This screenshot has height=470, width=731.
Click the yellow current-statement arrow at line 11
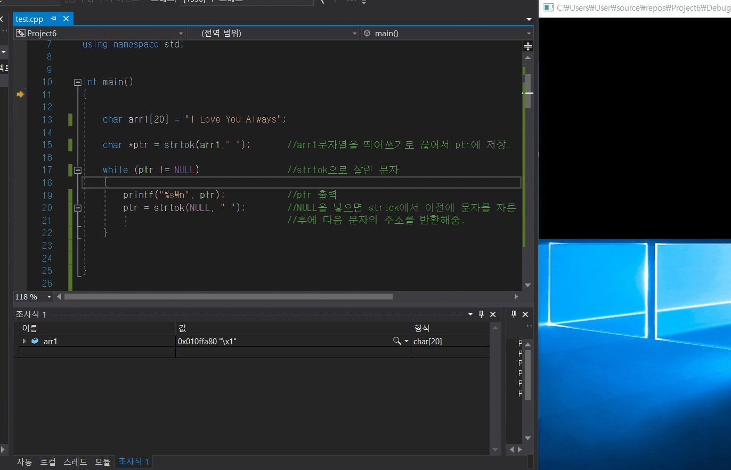(x=20, y=94)
